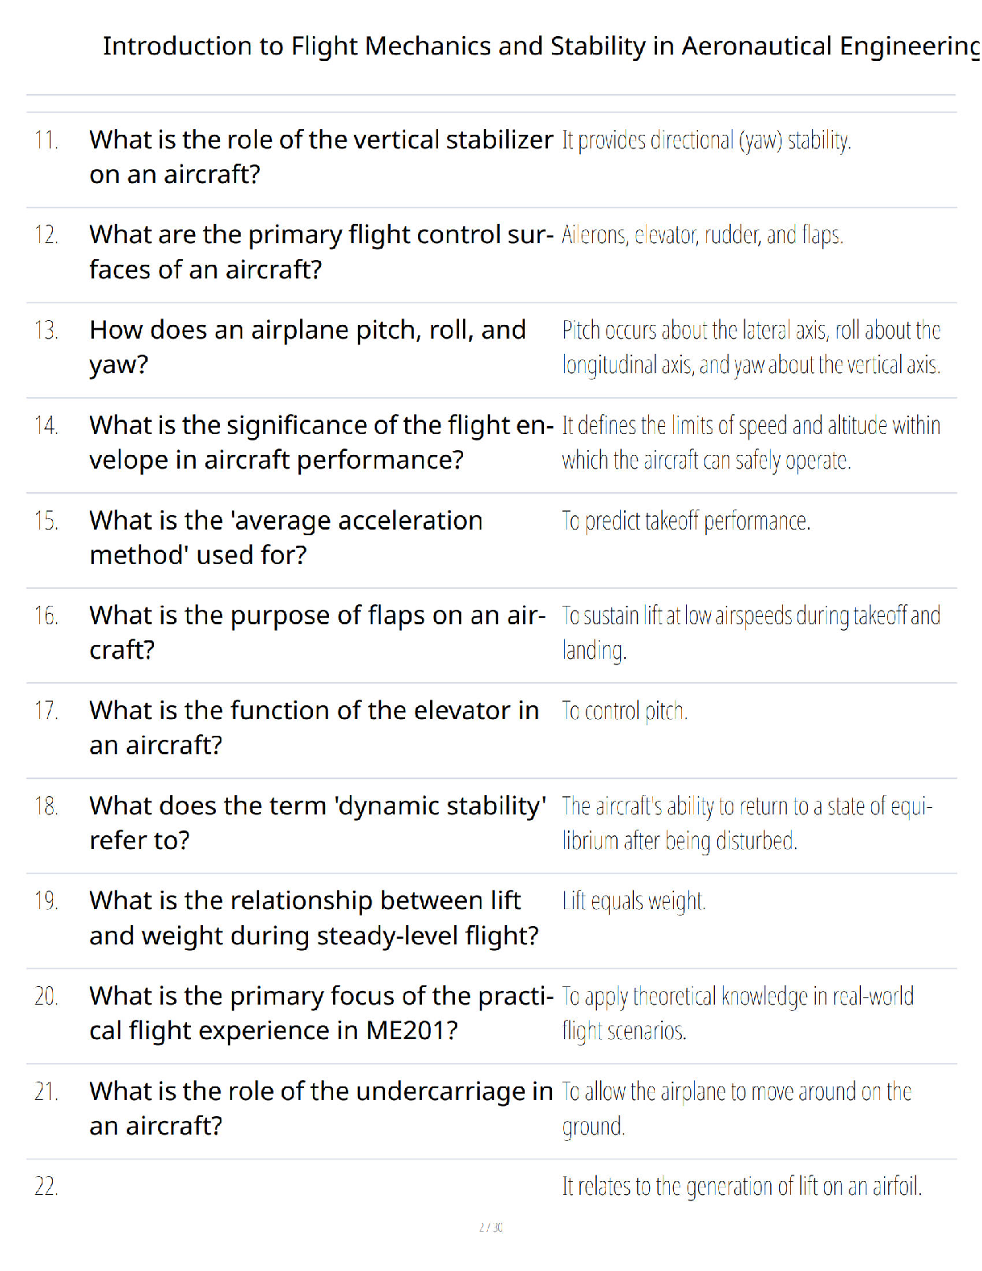
Task: Select question 13 about pitch, roll, and yaw
Action: pos(308,347)
